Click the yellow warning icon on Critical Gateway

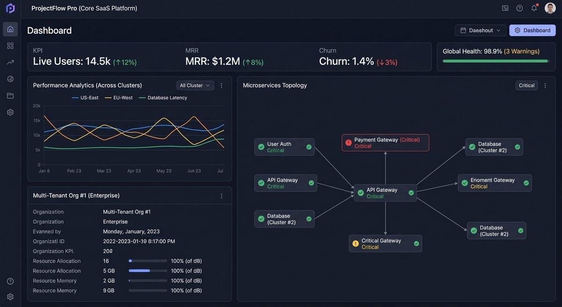[355, 244]
